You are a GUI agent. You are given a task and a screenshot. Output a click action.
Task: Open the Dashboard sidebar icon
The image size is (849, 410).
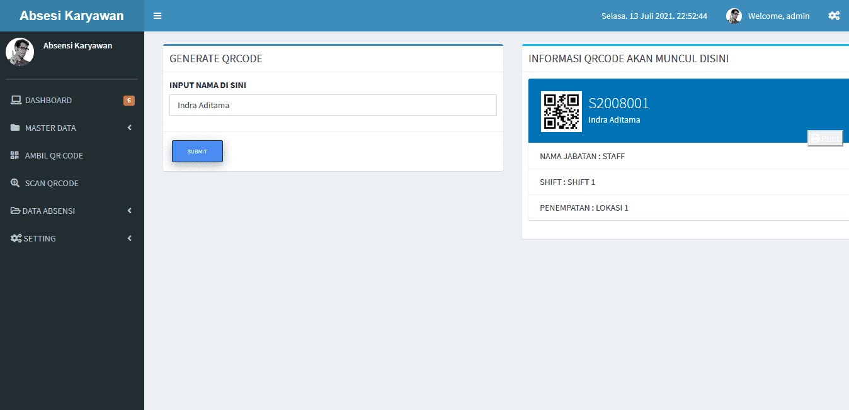pos(15,99)
